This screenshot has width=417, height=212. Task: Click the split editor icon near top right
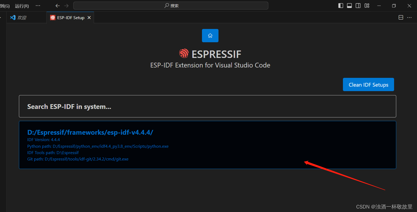(x=400, y=17)
